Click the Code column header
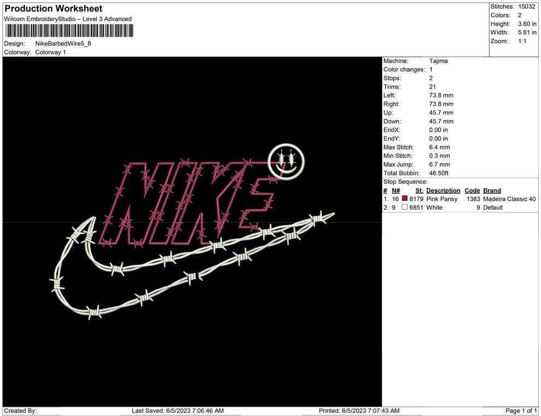The height and width of the screenshot is (416, 541). pos(472,190)
